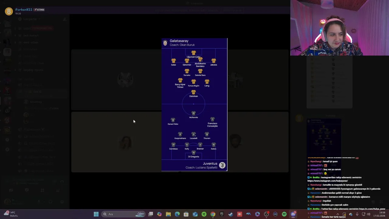
Task: Open FurkanK11 username in Discord header
Action: [x=24, y=10]
